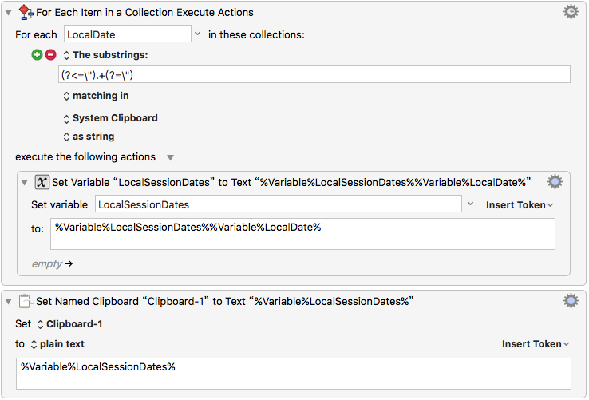Screen dimensions: 589x400
Task: Add a collection with green plus button
Action: click(x=37, y=55)
